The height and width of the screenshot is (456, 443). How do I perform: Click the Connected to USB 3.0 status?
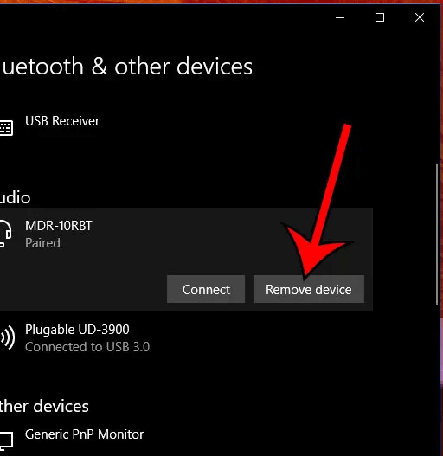point(87,347)
